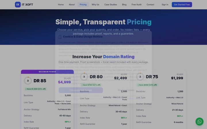Click the Save $700 (22% off) badge
207x129 pixels.
(91, 85)
